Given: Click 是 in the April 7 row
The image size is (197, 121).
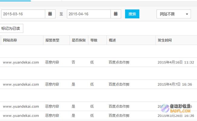Looking at the screenshot, I should pos(73,84).
